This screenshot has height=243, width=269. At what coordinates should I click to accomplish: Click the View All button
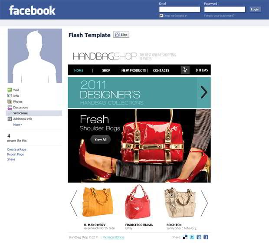tap(100, 140)
